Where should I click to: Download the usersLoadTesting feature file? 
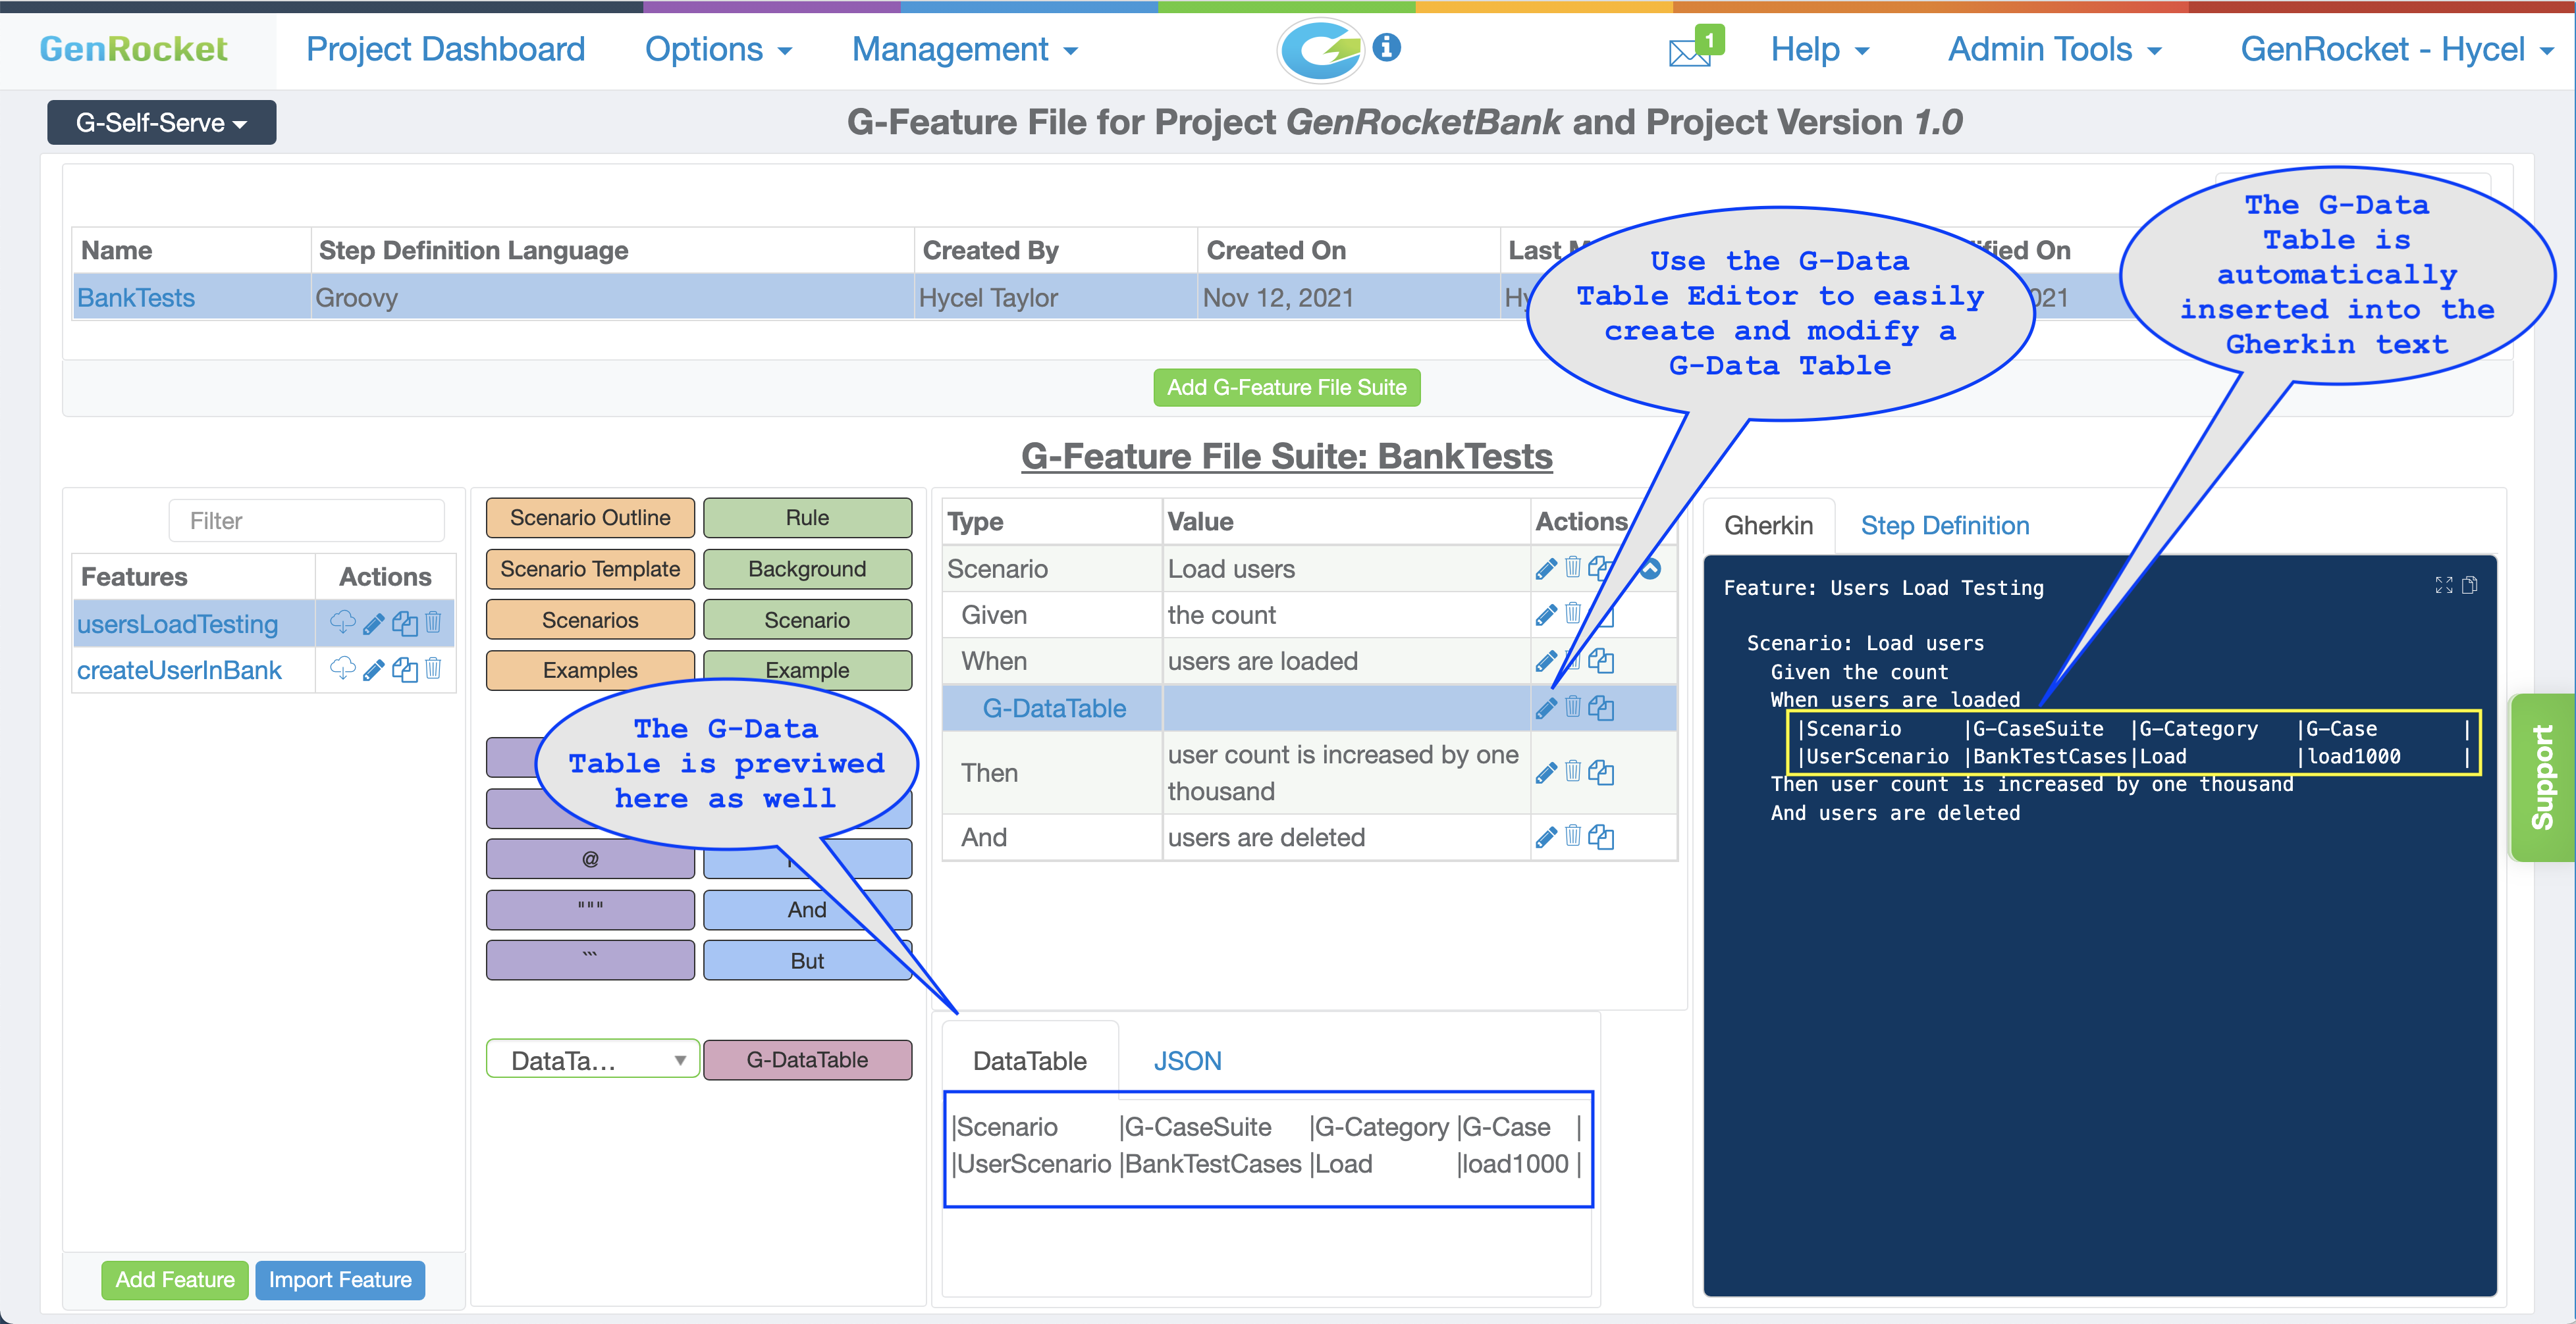[343, 623]
